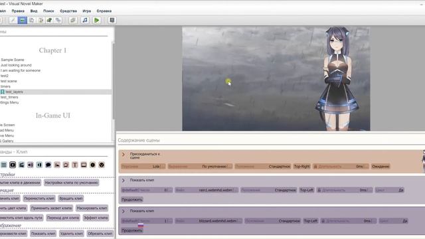Click 'Обрезать клип' command button
Viewport: 425px width, 239px height.
coord(100,234)
